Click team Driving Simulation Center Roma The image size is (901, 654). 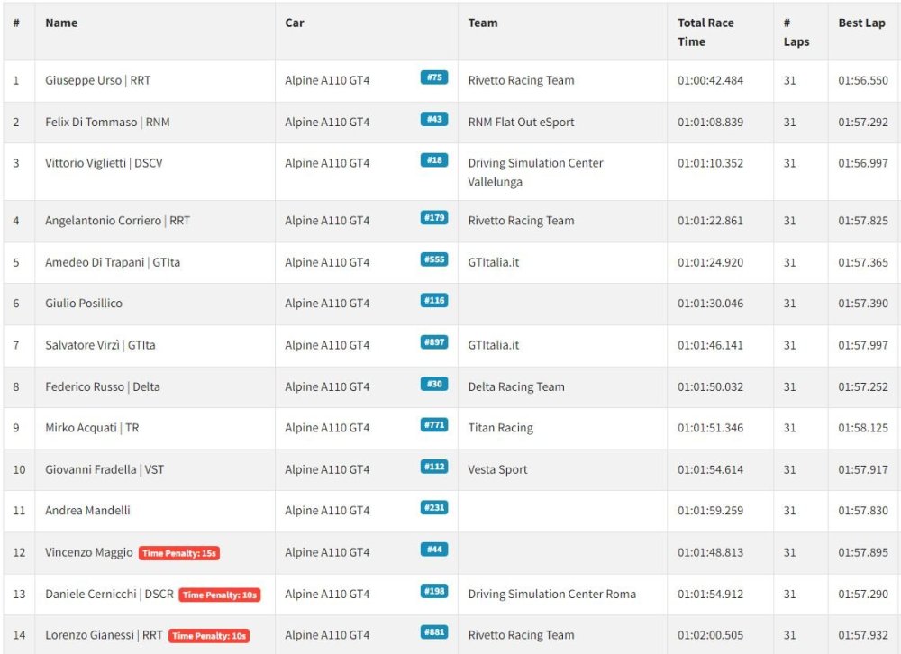click(x=551, y=594)
